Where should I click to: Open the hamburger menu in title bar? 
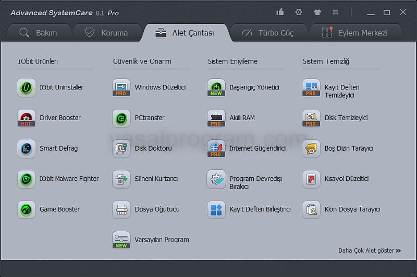point(336,12)
